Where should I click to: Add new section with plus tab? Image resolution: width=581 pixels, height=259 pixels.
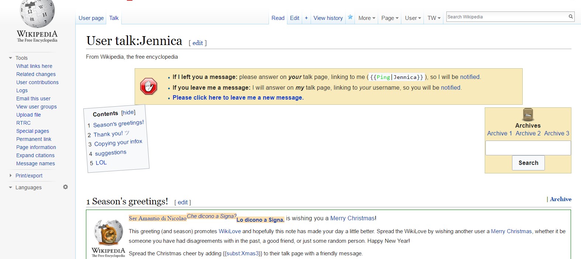pos(306,18)
